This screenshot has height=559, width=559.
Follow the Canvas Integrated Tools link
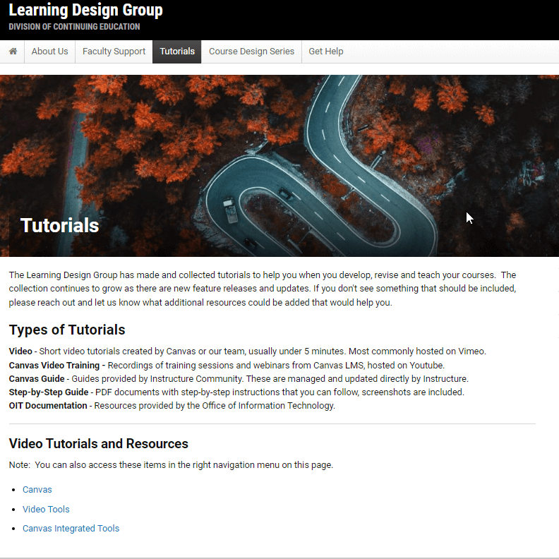pos(71,529)
